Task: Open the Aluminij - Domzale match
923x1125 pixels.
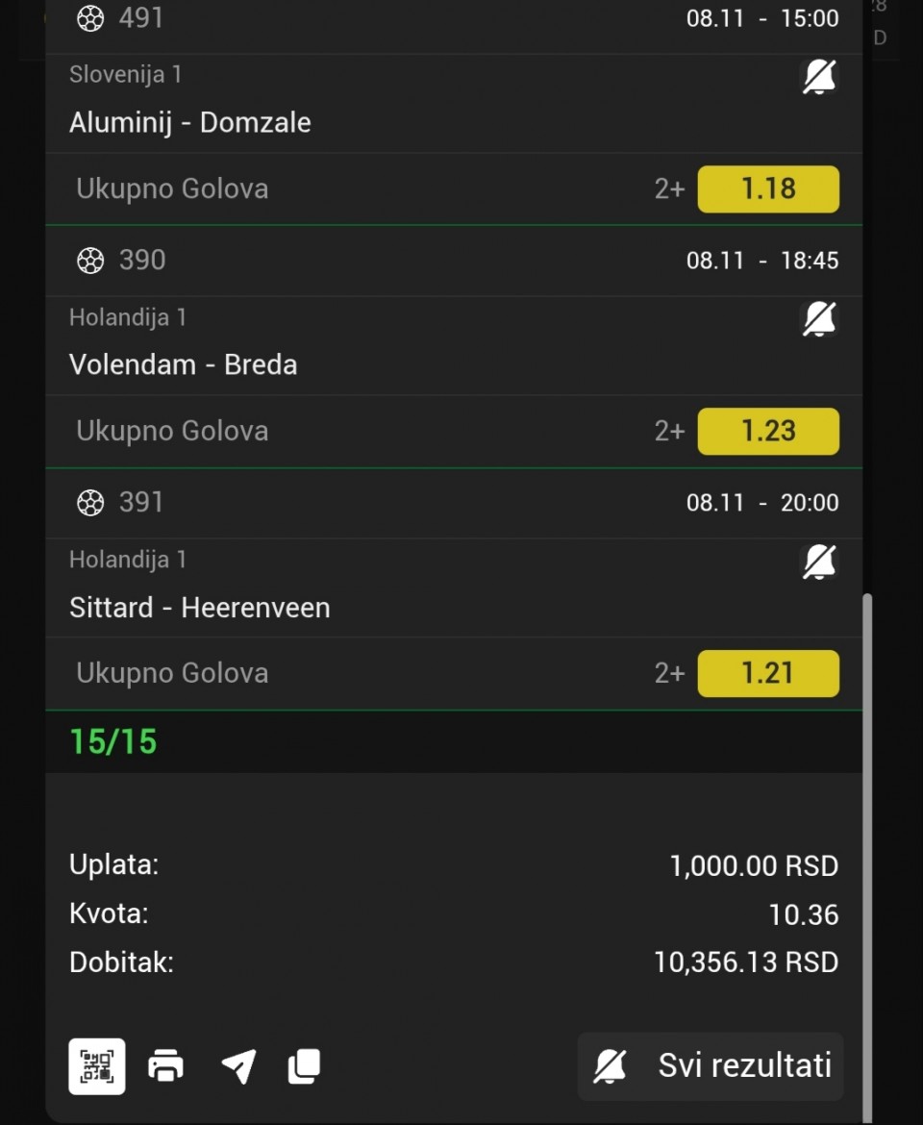Action: tap(190, 123)
